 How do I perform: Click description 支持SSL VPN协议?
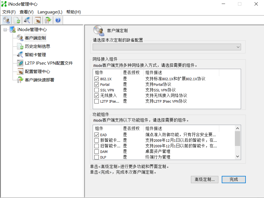coord(160,90)
